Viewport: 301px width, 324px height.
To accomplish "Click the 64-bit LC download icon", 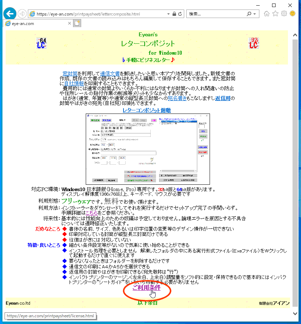I will [42, 43].
